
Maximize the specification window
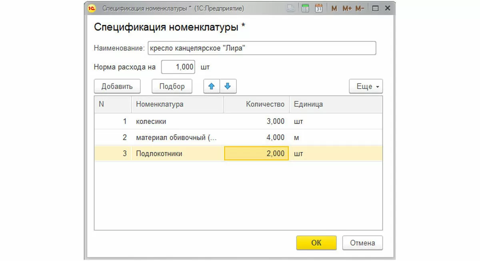click(x=375, y=8)
